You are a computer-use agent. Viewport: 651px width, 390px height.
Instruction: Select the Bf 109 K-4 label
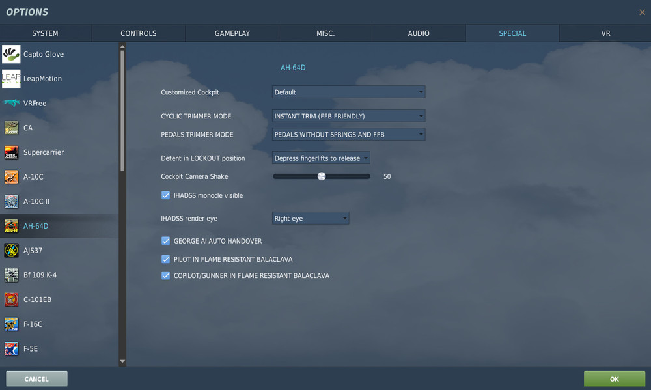click(40, 275)
